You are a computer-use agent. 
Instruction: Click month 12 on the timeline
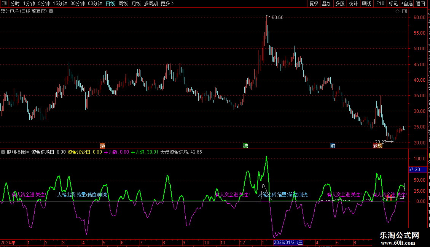(242, 242)
